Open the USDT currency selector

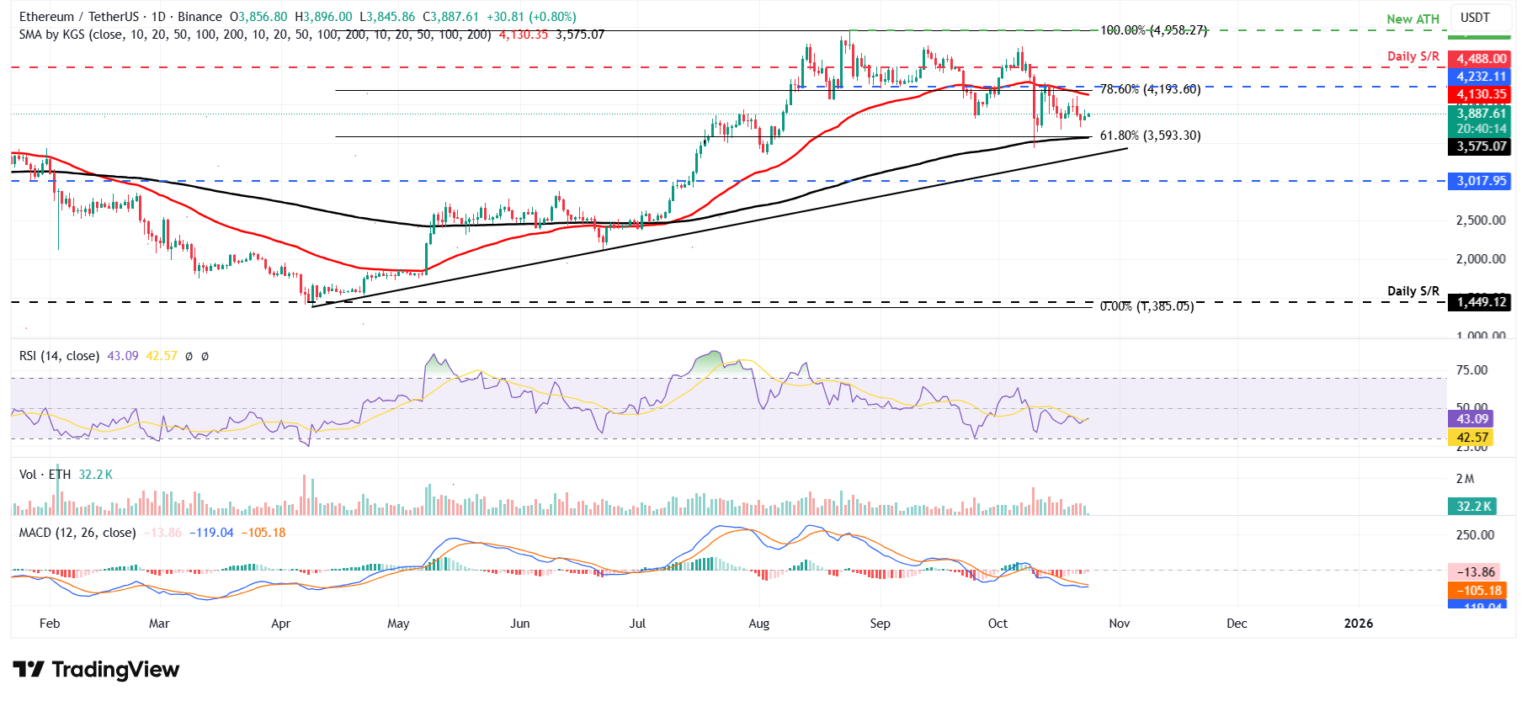pyautogui.click(x=1475, y=18)
